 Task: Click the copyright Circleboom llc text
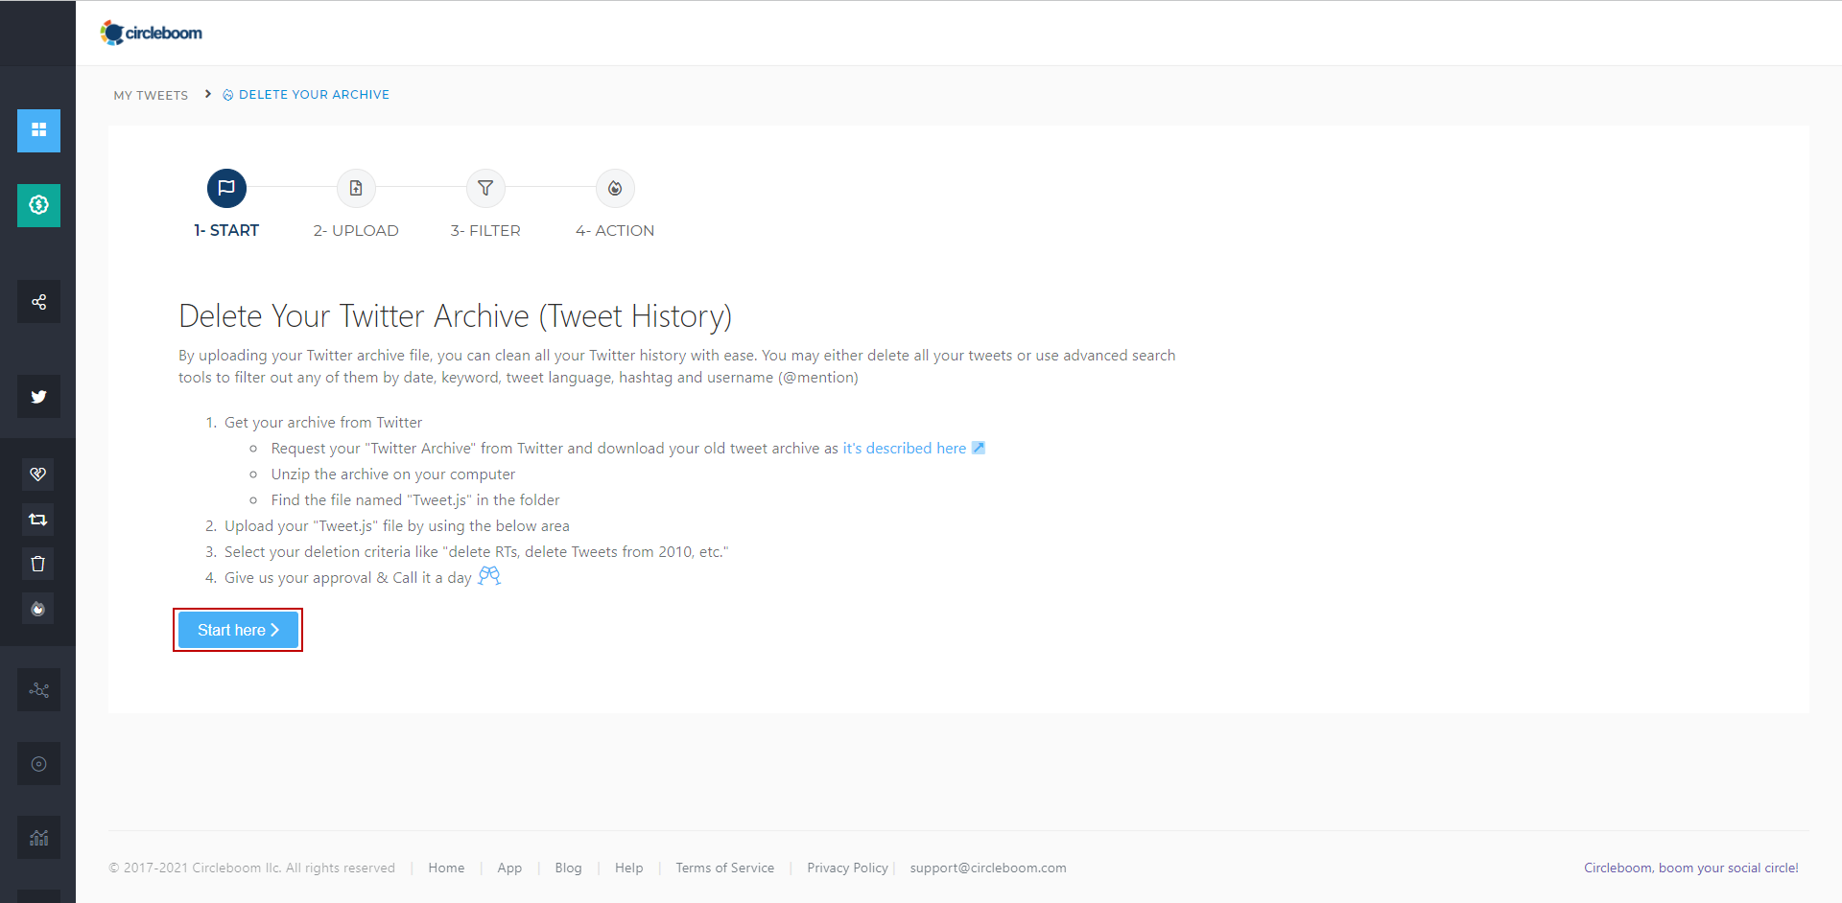252,868
